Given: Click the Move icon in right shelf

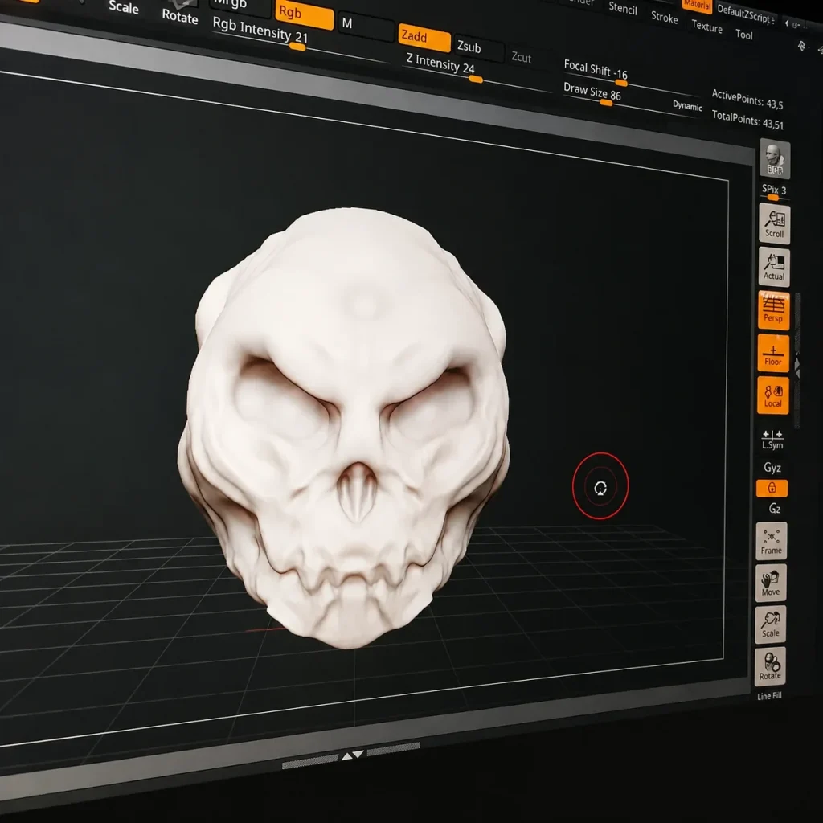Looking at the screenshot, I should 771,583.
